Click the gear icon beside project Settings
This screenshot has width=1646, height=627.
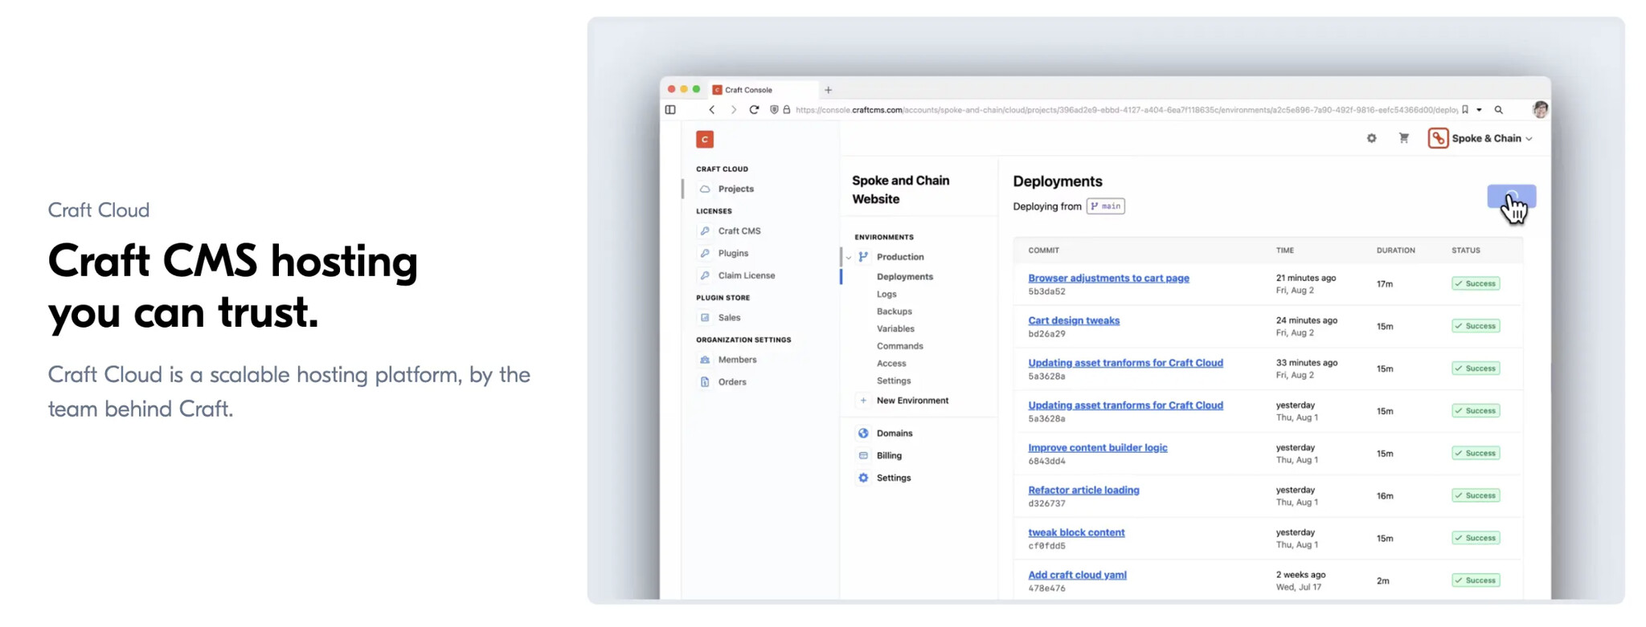[x=863, y=478]
